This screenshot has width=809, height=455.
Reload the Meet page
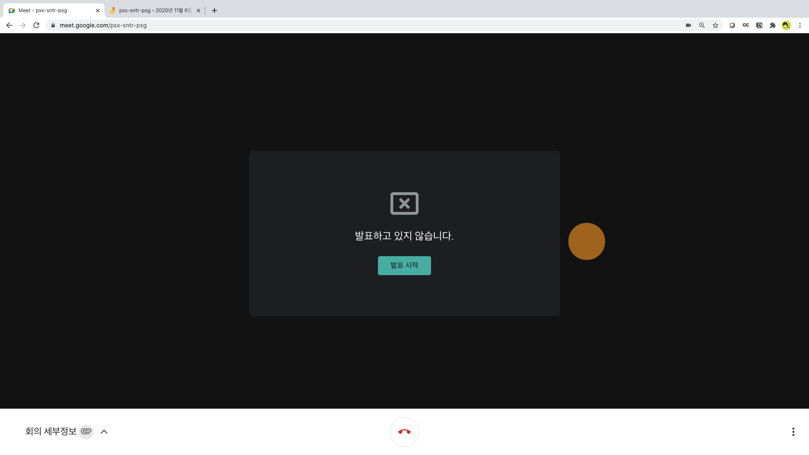(x=36, y=25)
